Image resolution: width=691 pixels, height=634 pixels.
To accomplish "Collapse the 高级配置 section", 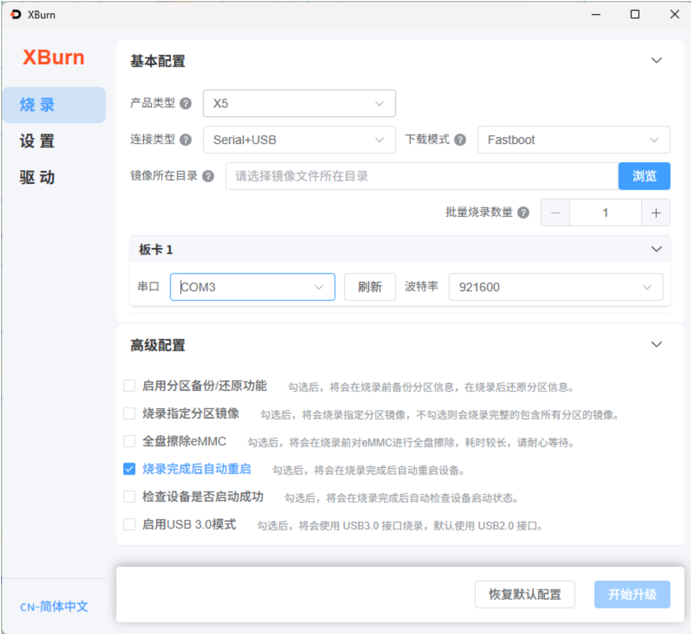I will click(656, 345).
